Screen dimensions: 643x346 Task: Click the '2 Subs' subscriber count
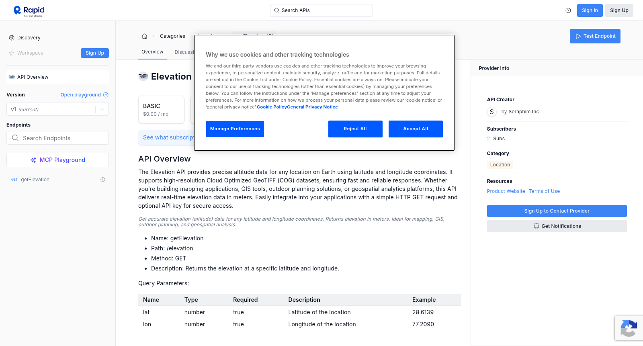click(496, 139)
